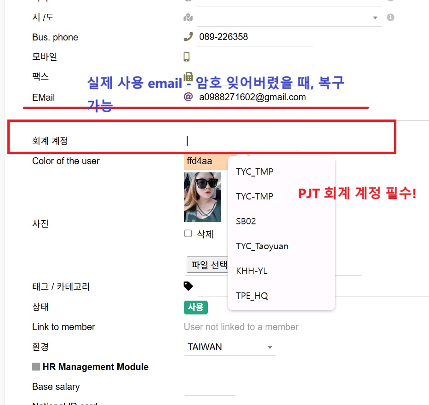
Task: Click the mobile device icon
Action: coord(187,57)
